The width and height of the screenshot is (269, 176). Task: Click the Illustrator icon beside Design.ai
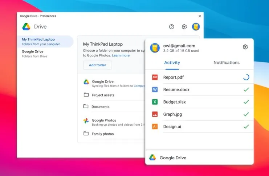click(x=155, y=126)
